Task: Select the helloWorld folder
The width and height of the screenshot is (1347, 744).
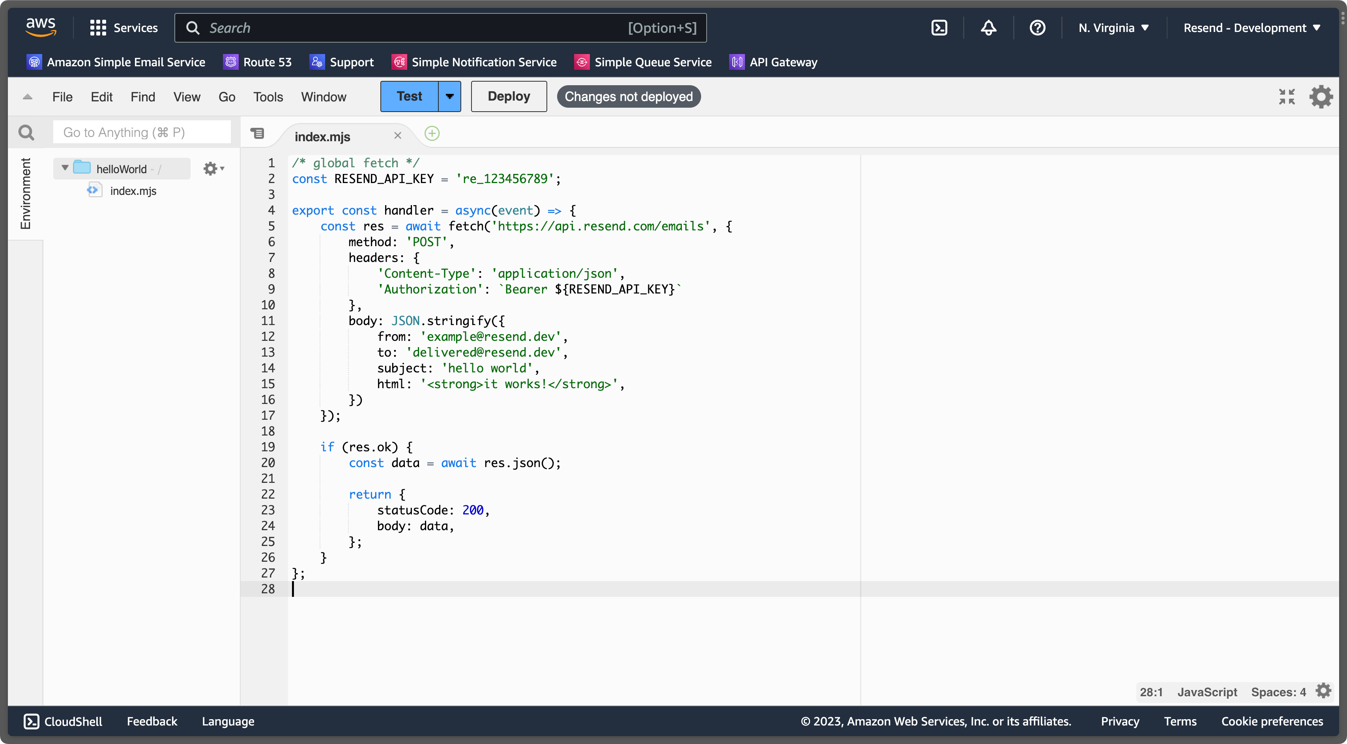Action: 122,168
